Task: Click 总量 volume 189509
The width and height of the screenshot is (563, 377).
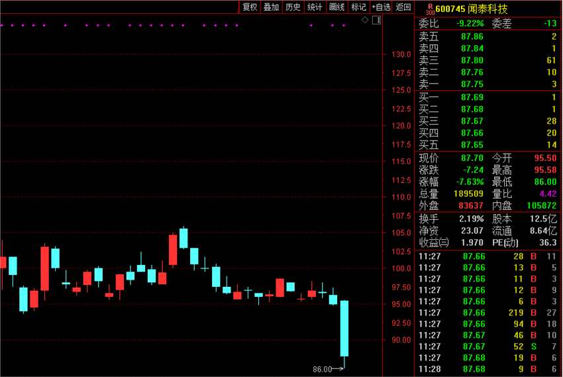Action: (468, 193)
